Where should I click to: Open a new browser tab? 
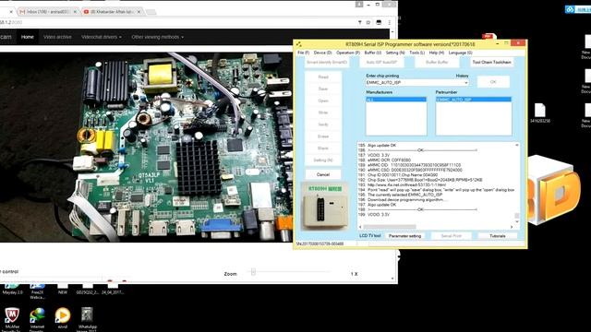coord(151,12)
